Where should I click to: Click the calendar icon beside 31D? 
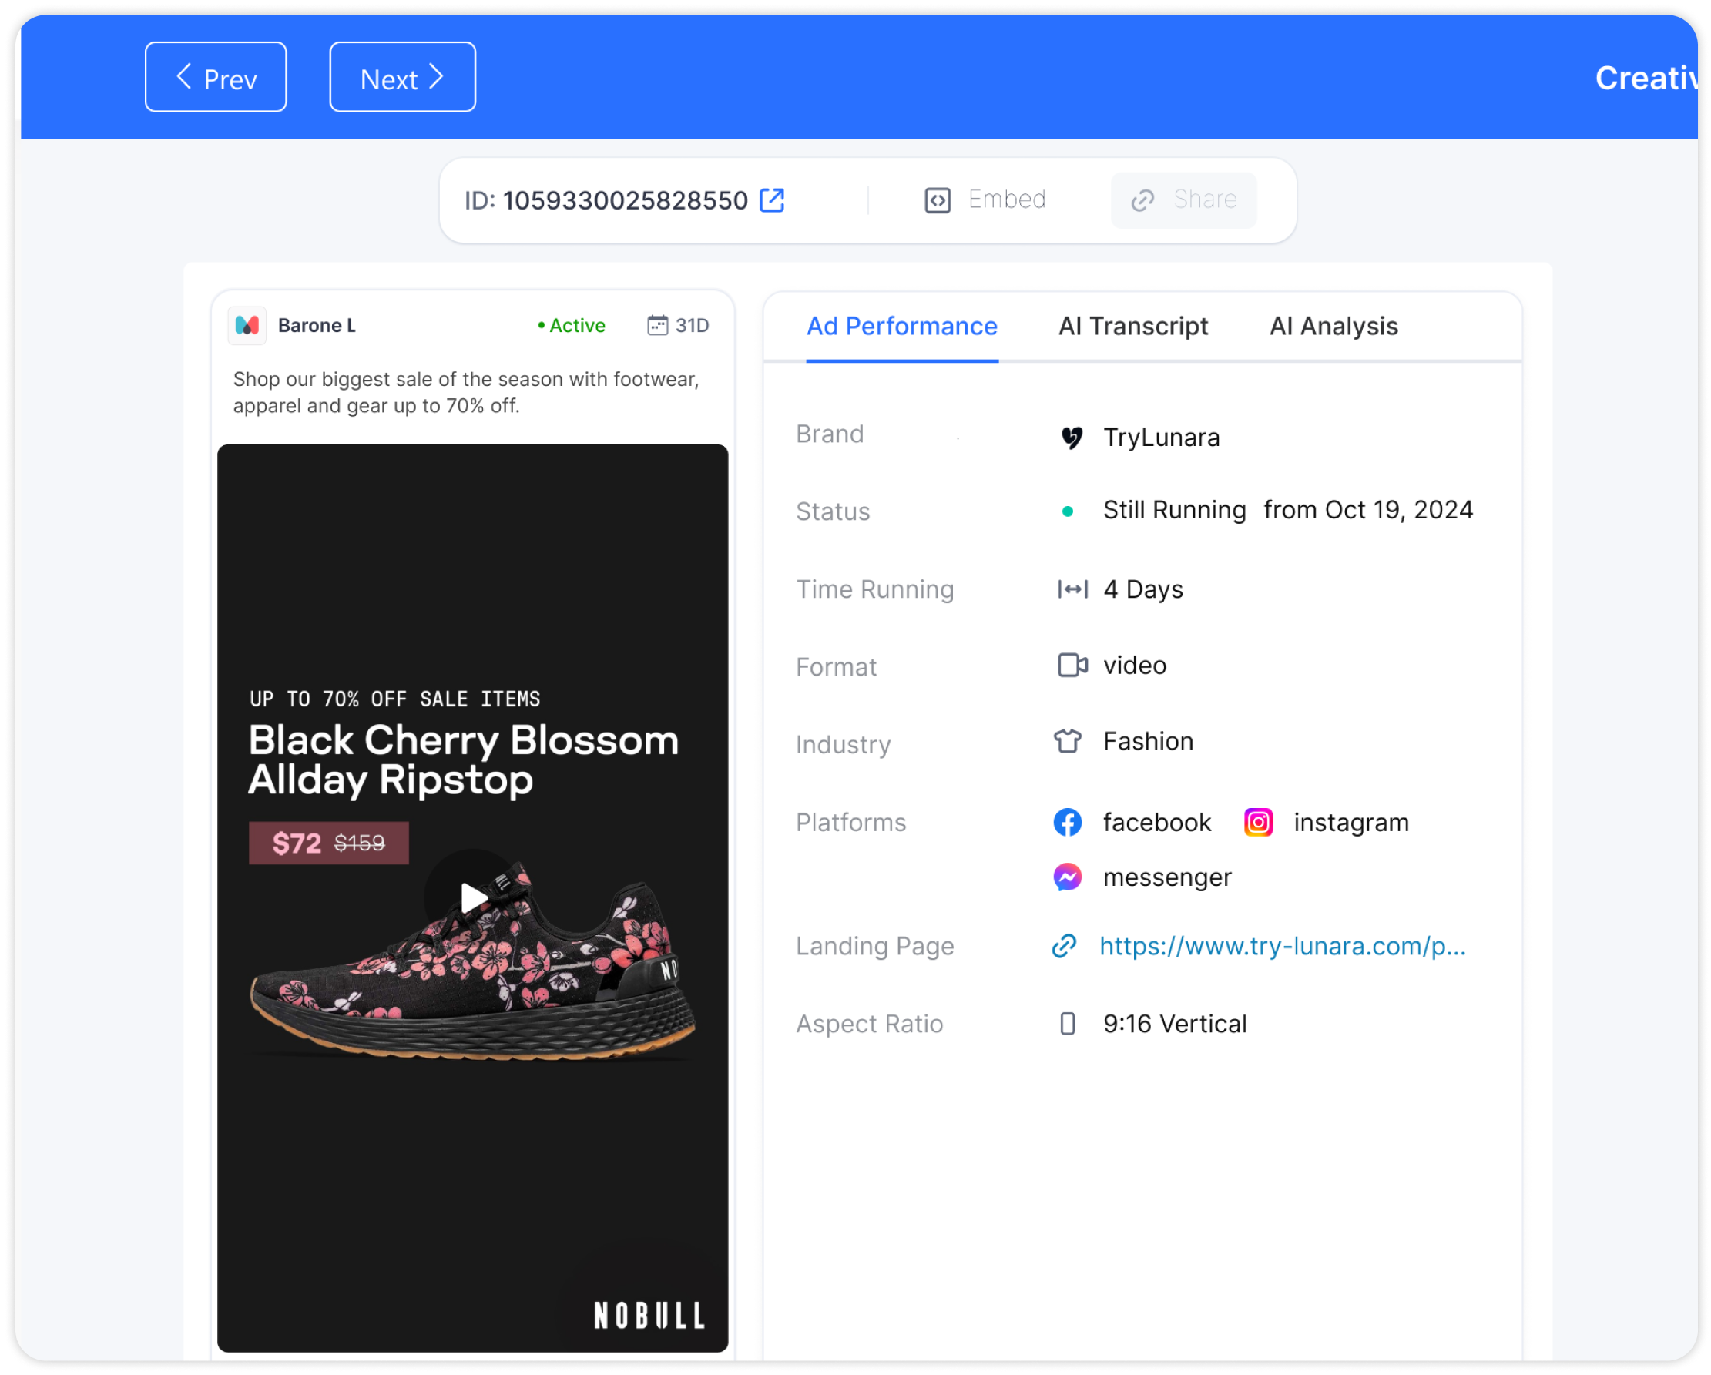point(657,325)
